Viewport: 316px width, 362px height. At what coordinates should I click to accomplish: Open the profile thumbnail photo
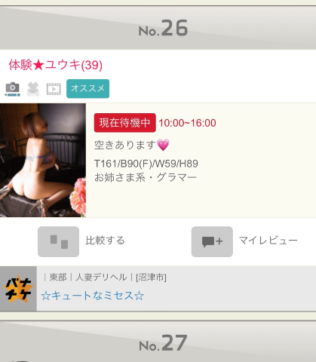(43, 160)
